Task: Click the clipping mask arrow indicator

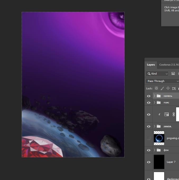Action: [x=159, y=114]
